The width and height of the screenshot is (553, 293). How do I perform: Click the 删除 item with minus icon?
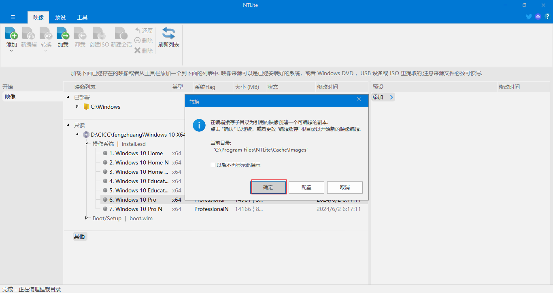144,41
